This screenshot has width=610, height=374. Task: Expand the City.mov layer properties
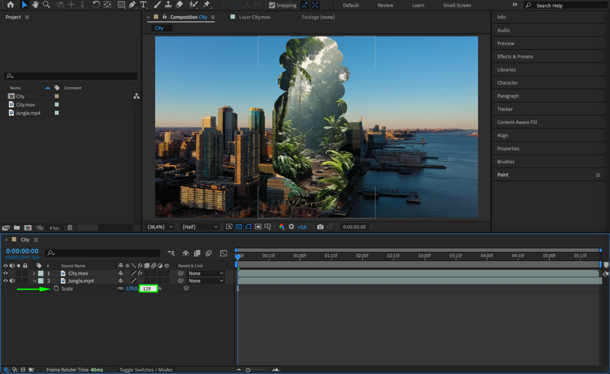click(34, 273)
